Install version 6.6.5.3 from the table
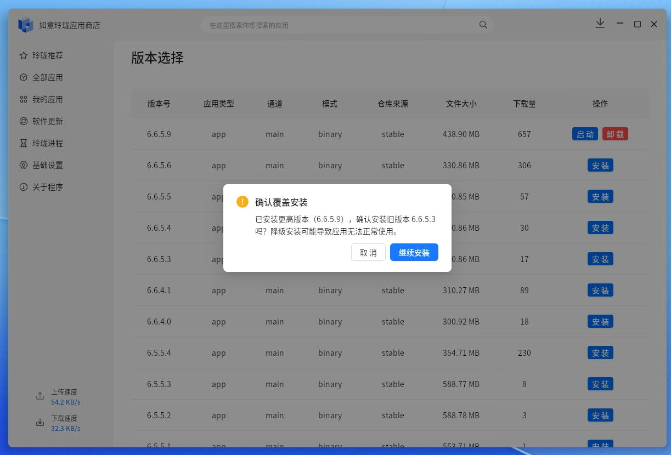Screen dimensions: 671x455 [600, 259]
